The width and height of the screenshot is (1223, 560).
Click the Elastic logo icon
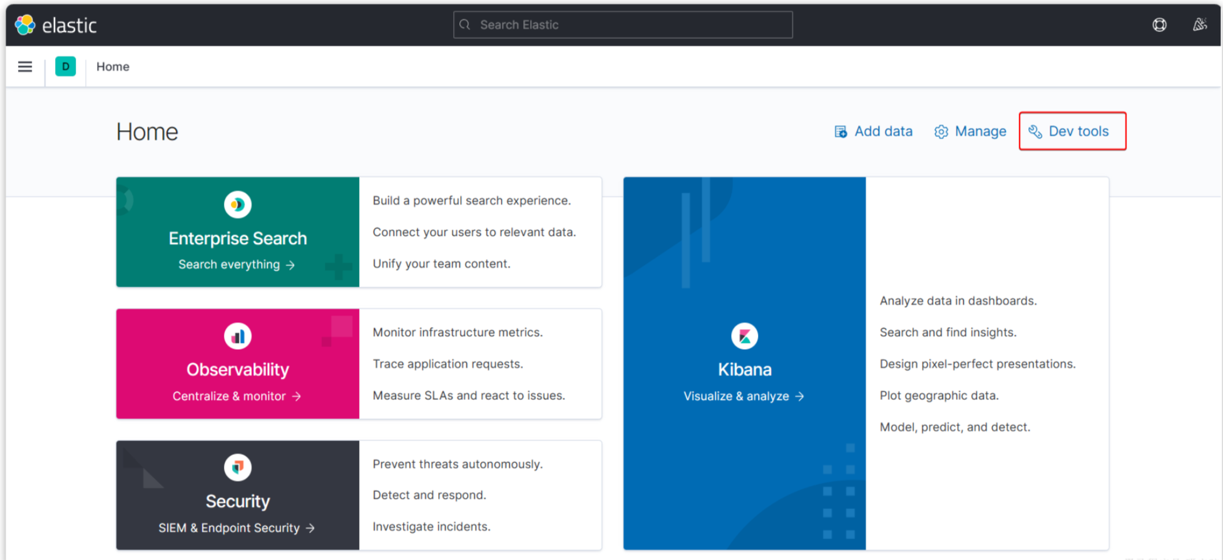pyautogui.click(x=25, y=25)
